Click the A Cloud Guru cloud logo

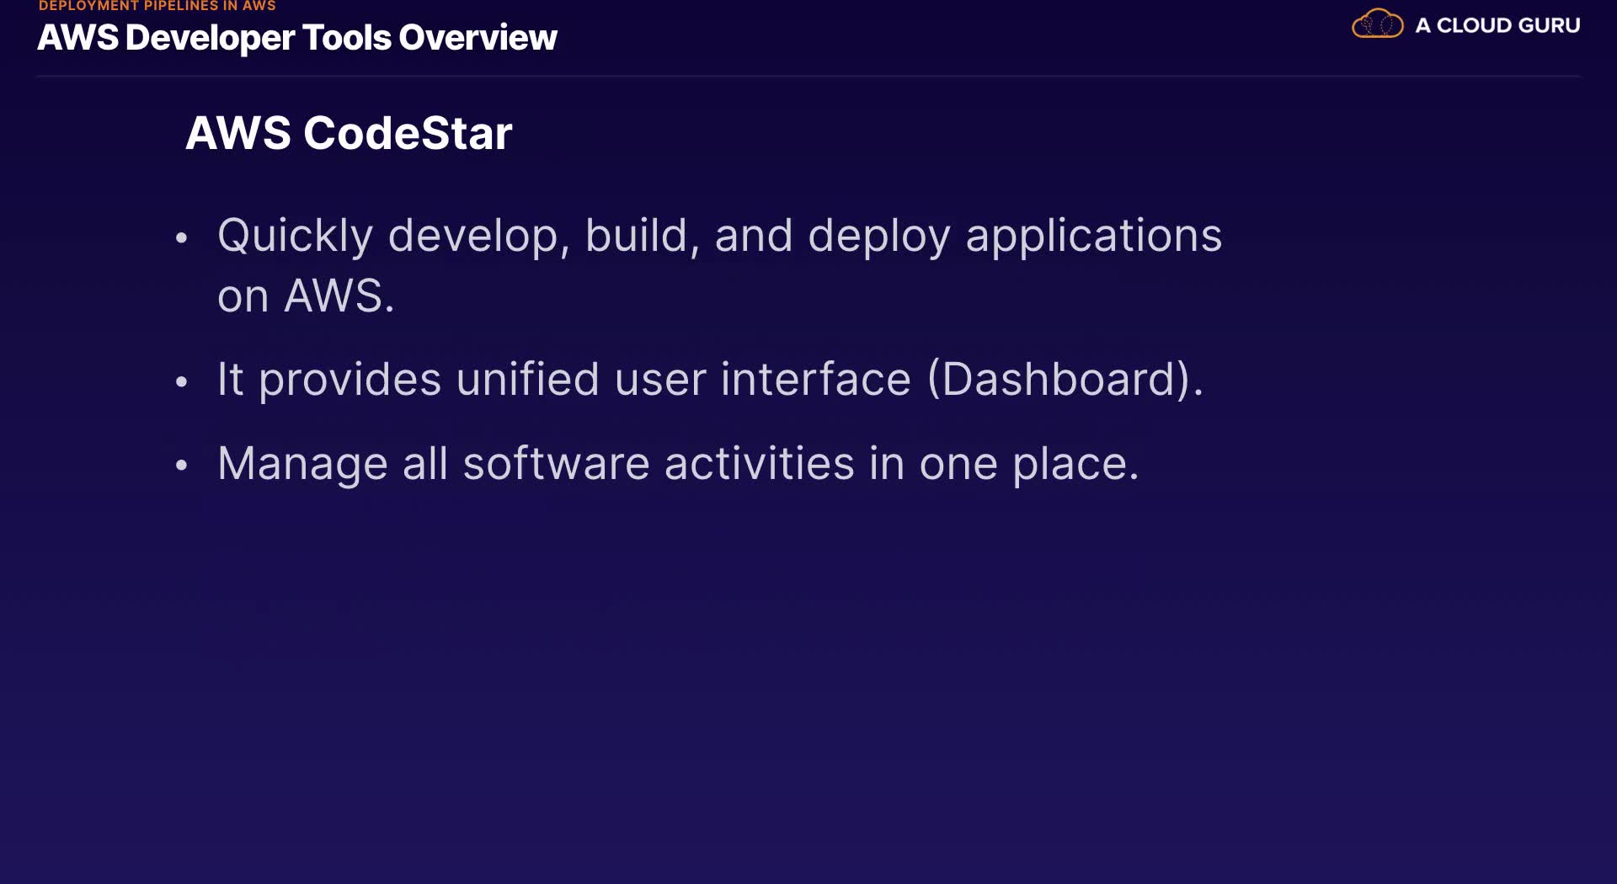click(1377, 24)
